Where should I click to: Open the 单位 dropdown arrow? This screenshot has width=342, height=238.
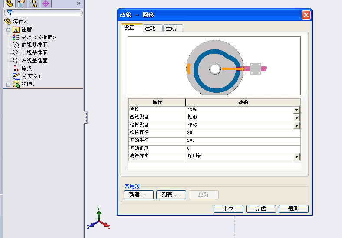pyautogui.click(x=296, y=110)
